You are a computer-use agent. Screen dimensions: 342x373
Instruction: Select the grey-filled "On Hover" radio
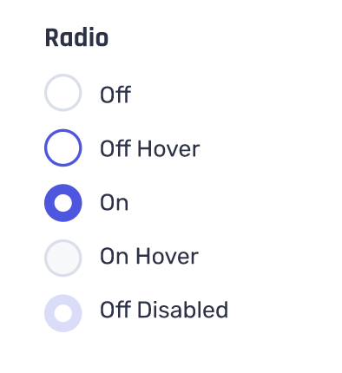pyautogui.click(x=63, y=258)
